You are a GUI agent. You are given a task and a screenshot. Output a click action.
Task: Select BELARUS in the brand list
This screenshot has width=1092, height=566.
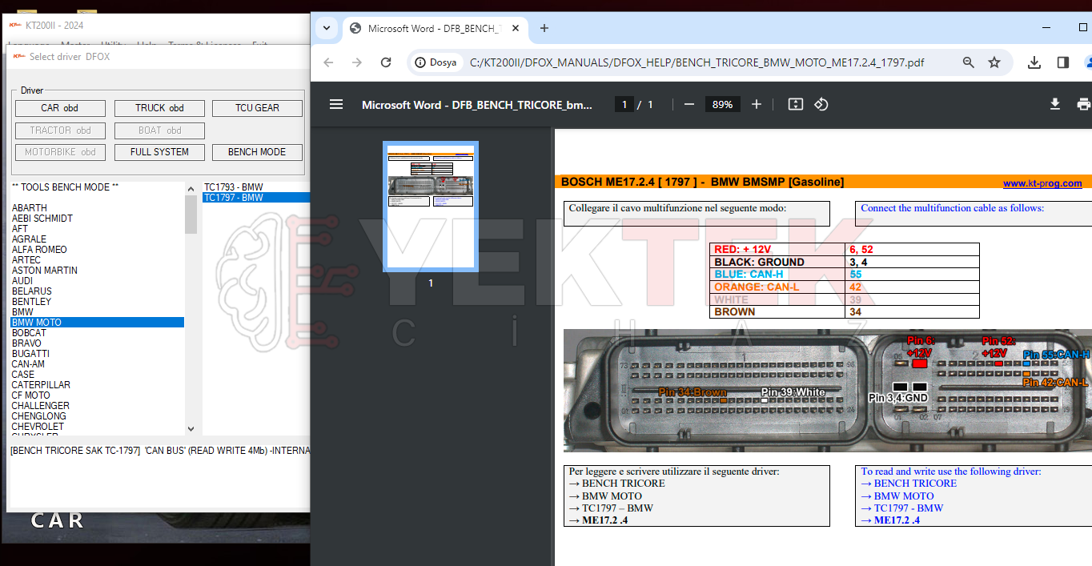pos(97,291)
